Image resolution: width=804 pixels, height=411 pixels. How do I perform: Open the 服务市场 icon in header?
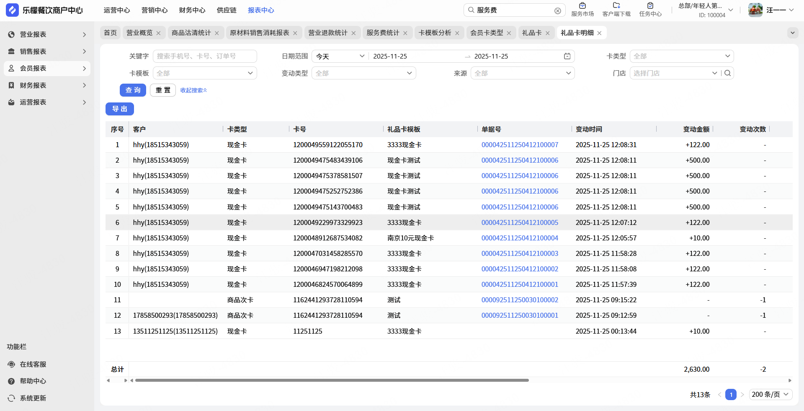click(x=582, y=6)
